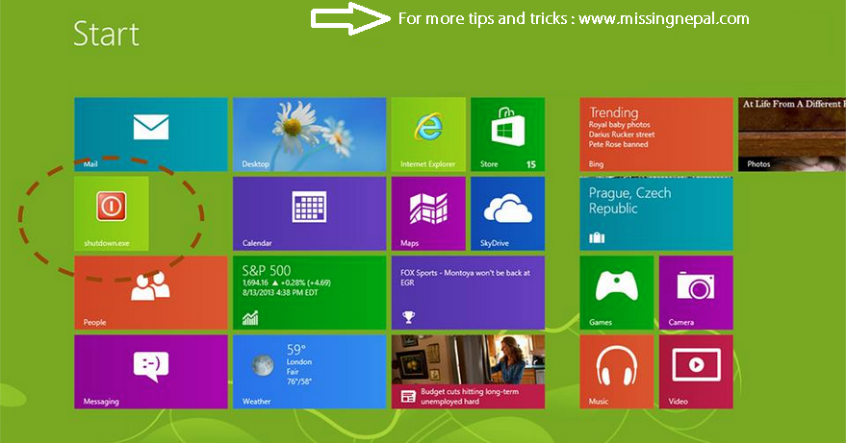Launch Internet Explorer tile
Screen dimensions: 846x443
coord(428,135)
